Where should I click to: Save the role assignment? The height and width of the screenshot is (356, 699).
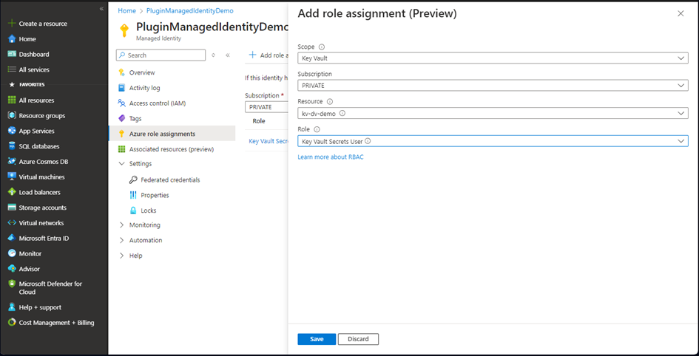tap(317, 339)
